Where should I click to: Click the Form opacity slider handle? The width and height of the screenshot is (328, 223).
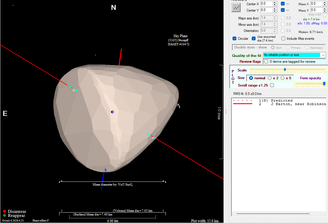pyautogui.click(x=324, y=84)
